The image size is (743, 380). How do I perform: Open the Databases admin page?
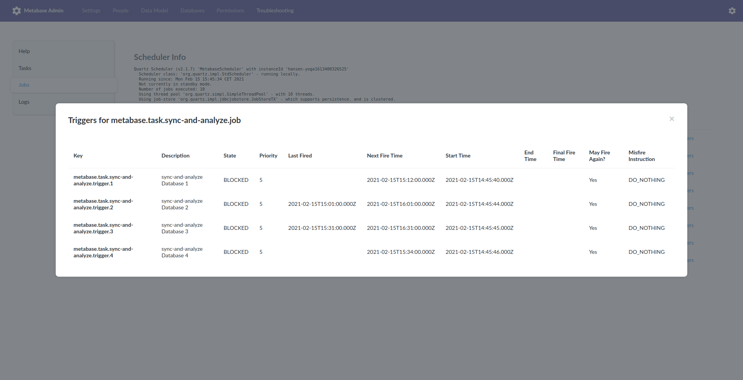click(x=192, y=10)
